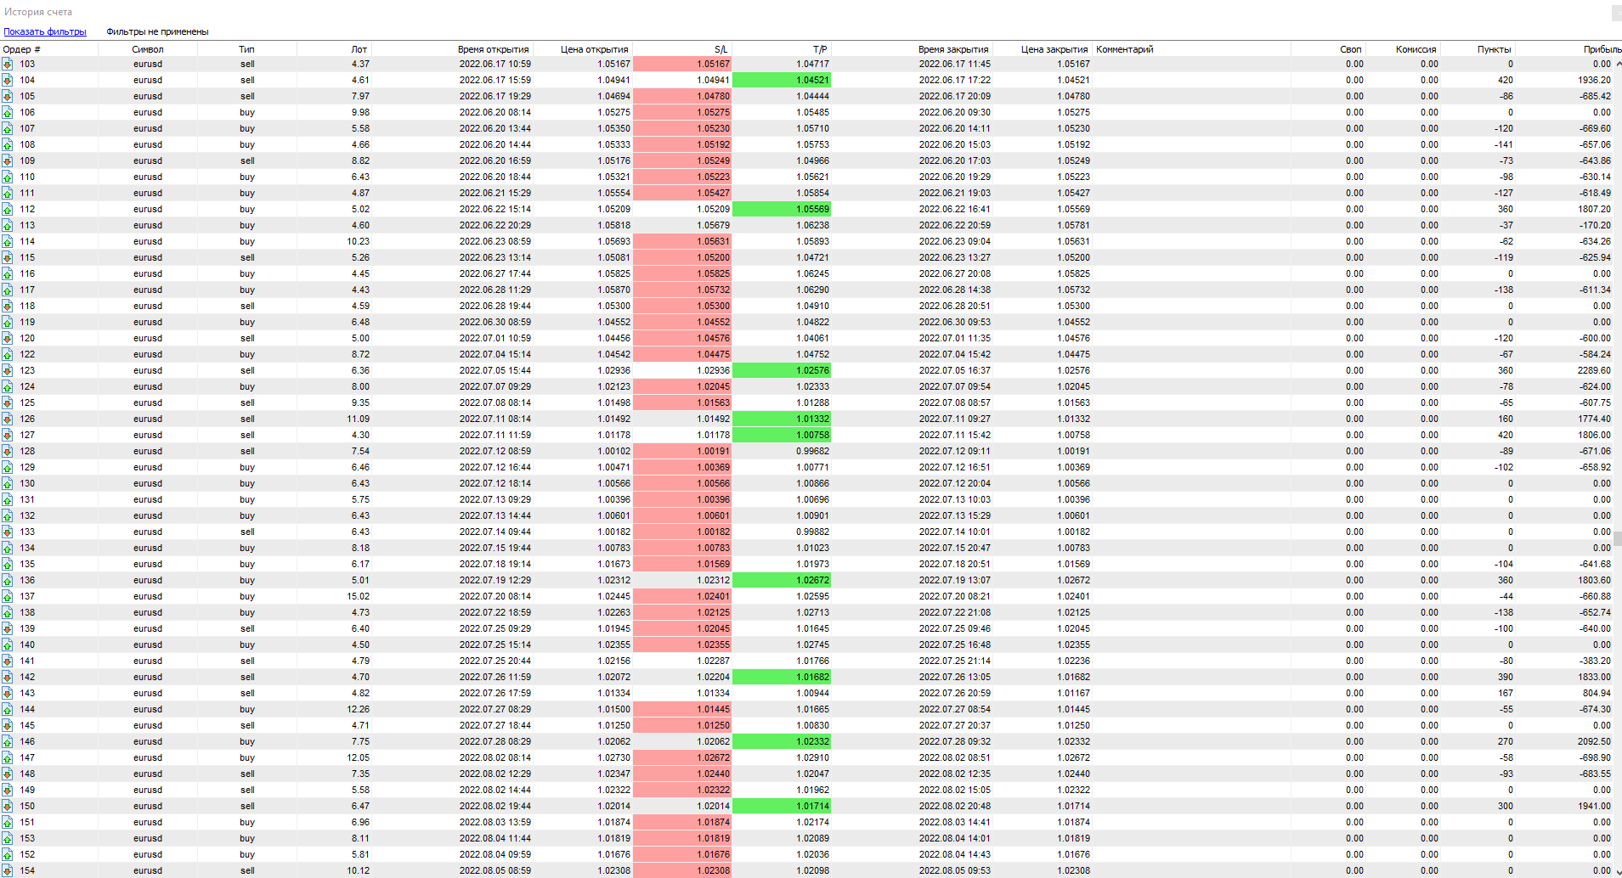Viewport: 1622px width, 878px height.
Task: Open the 'Показать фильтры' link
Action: pos(45,31)
